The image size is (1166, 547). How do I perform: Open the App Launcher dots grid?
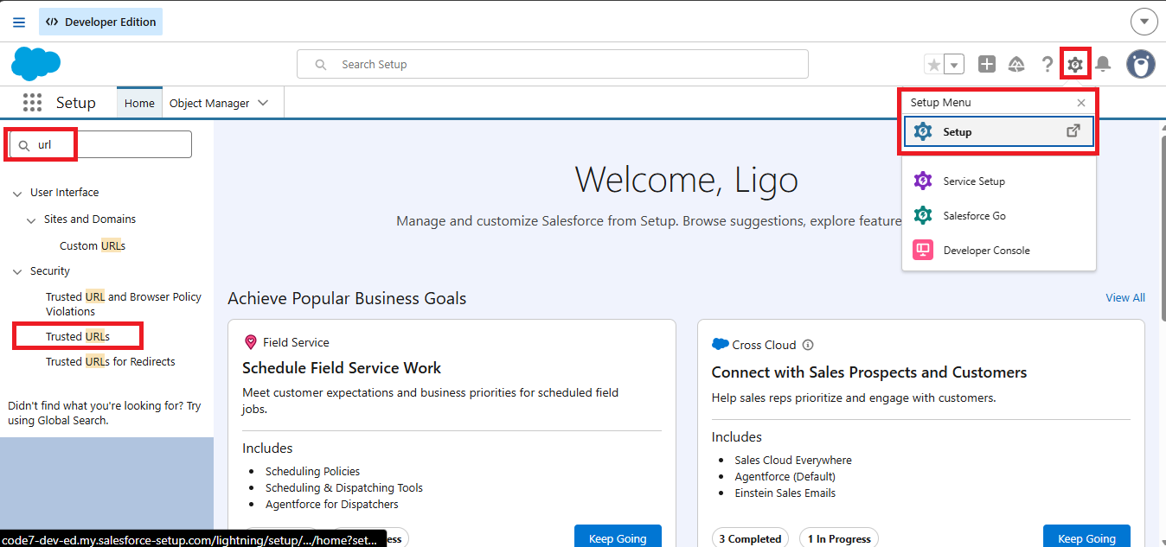click(32, 103)
